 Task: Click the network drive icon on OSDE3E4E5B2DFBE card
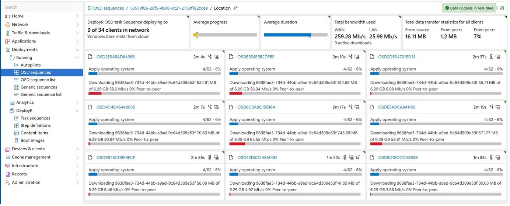coord(357,57)
